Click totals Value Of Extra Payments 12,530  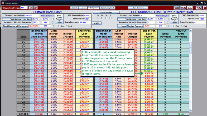181,114
